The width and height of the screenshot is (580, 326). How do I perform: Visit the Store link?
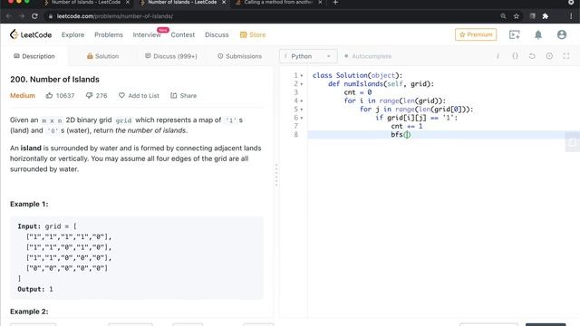pyautogui.click(x=253, y=34)
